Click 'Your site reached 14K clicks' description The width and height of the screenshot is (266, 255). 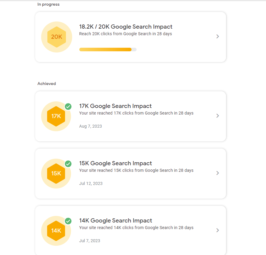[136, 228]
